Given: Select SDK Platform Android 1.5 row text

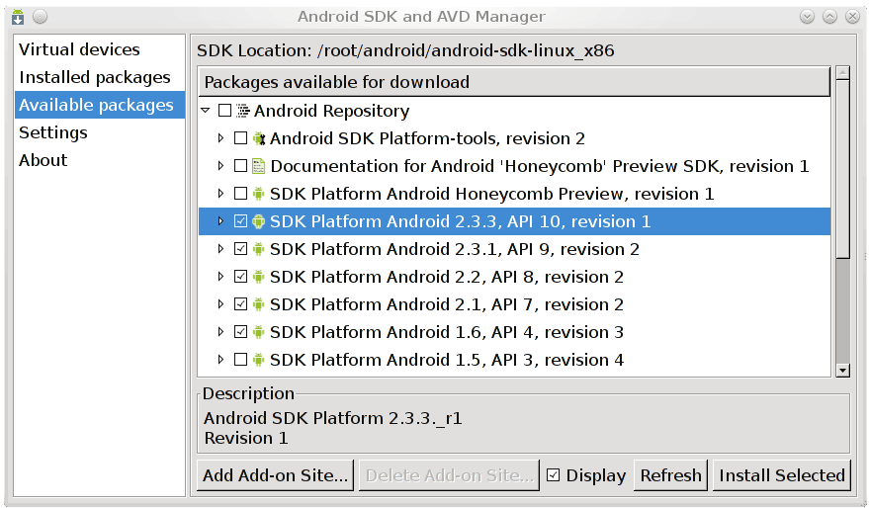Looking at the screenshot, I should 447,360.
